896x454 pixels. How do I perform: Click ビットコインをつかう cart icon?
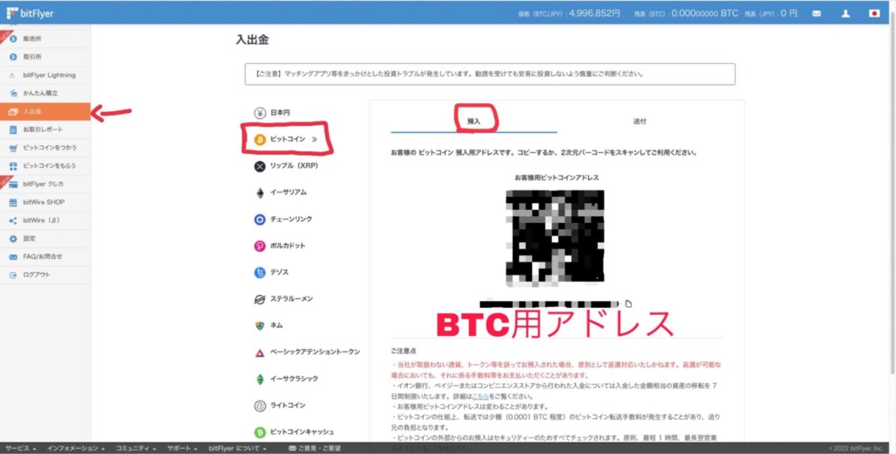point(13,148)
